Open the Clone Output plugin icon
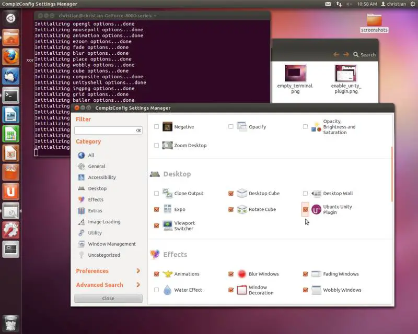Screen dimensions: 418x334 point(167,194)
